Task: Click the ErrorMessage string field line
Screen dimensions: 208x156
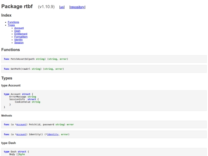Action: [x=23, y=97]
